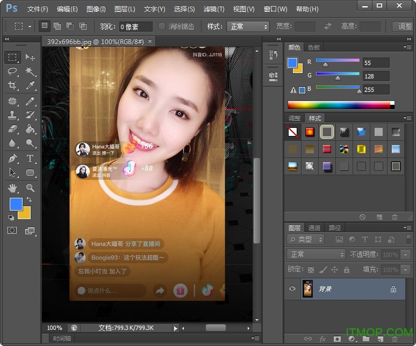The width and height of the screenshot is (416, 346).
Task: Toggle lock image pixels brush icon
Action: click(x=322, y=270)
